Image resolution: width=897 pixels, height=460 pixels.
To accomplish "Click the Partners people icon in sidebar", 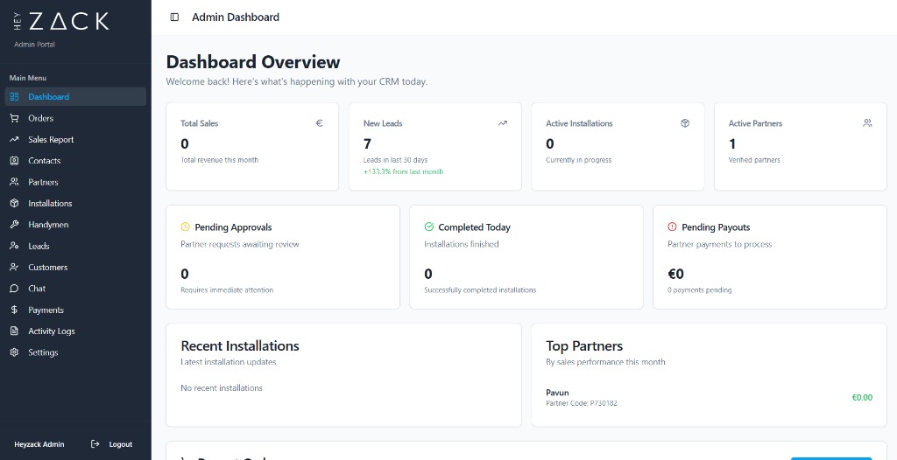I will [14, 182].
